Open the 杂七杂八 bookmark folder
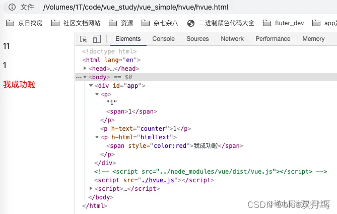 coord(160,23)
